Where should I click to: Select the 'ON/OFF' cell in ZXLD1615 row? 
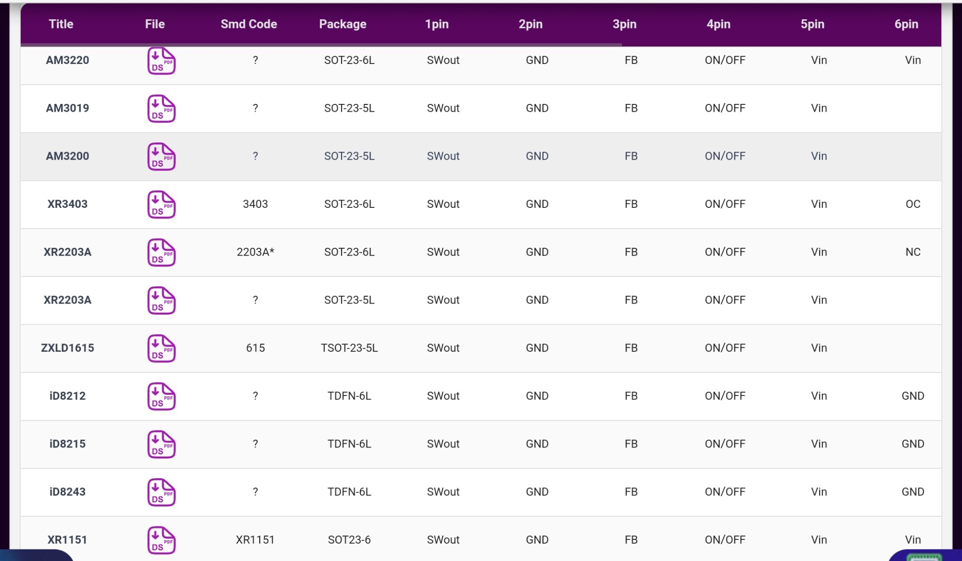[725, 348]
